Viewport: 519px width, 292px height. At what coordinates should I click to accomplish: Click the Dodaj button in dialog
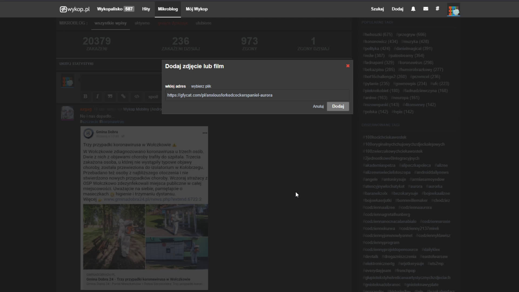coord(338,106)
